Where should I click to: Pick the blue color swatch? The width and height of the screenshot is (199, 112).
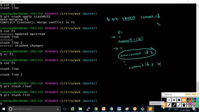coord(195,99)
